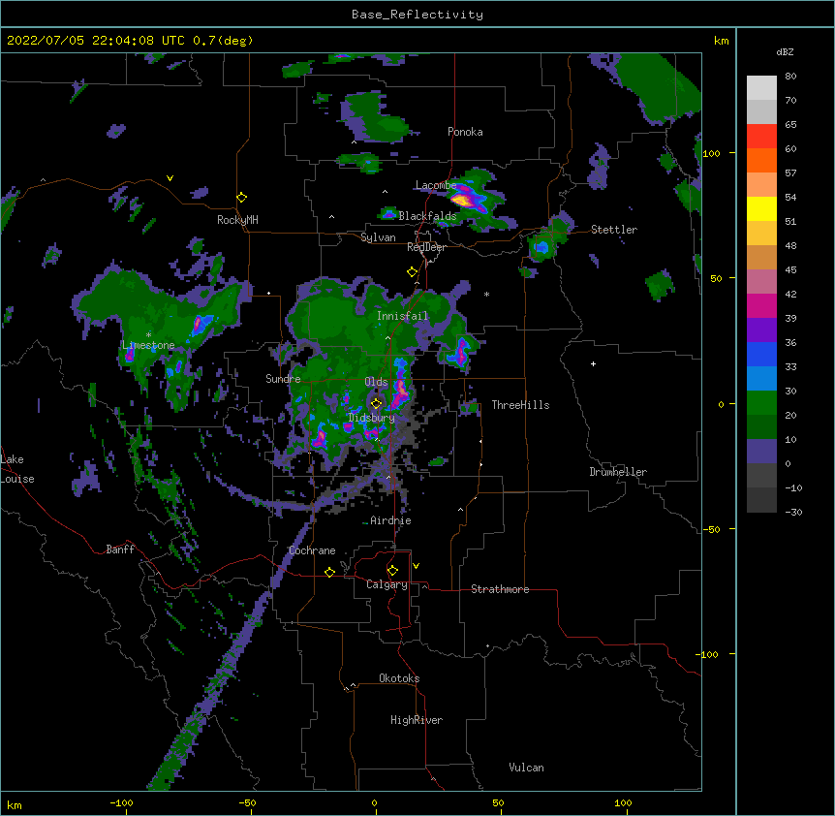Click the yellow diamond marker south of Cochrane

[x=329, y=572]
